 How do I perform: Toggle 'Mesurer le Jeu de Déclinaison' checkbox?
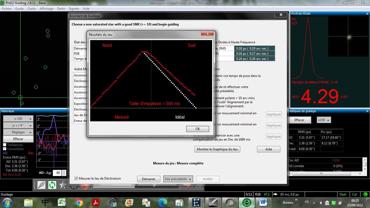(76, 178)
